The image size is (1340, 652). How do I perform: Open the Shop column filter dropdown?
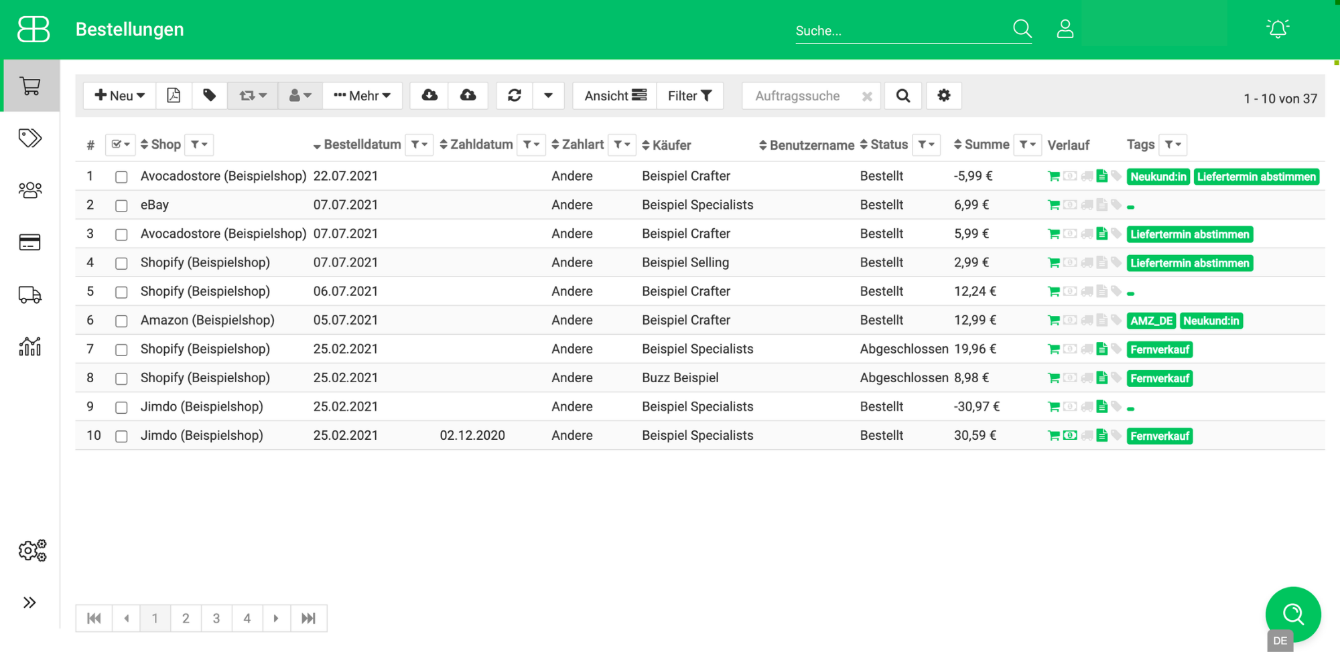199,145
